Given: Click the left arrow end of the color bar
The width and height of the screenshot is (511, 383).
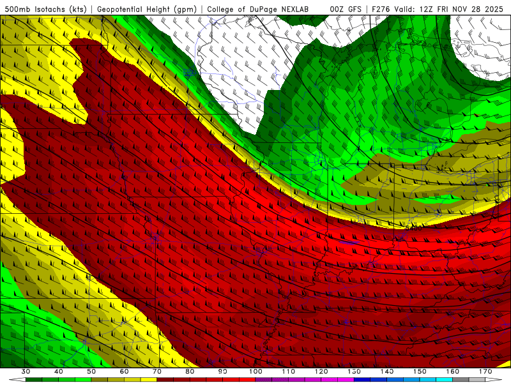Looking at the screenshot, I should coord(17,380).
